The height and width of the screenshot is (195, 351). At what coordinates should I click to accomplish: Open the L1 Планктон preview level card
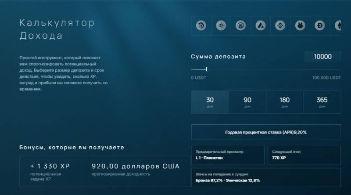tap(228, 155)
